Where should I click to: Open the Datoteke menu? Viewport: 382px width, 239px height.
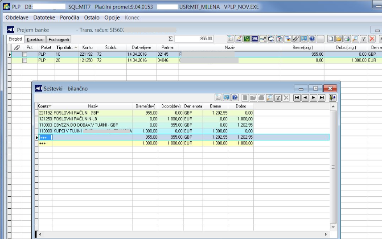tap(44, 17)
